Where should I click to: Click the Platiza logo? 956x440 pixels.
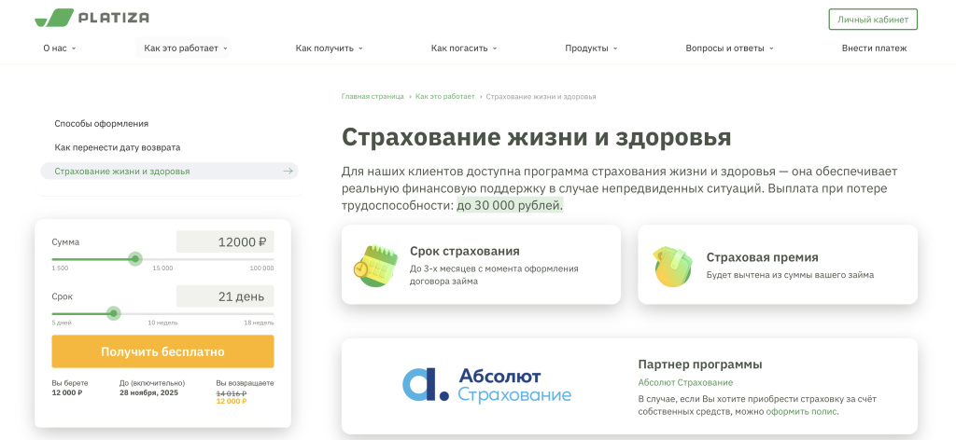tap(92, 18)
